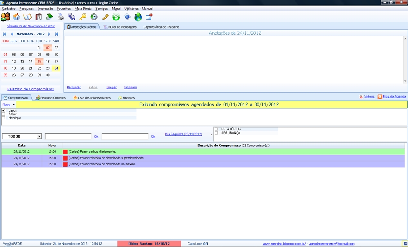This screenshot has height=247, width=408.
Task: Click in the Anotações notes text area
Action: pyautogui.click(x=234, y=60)
